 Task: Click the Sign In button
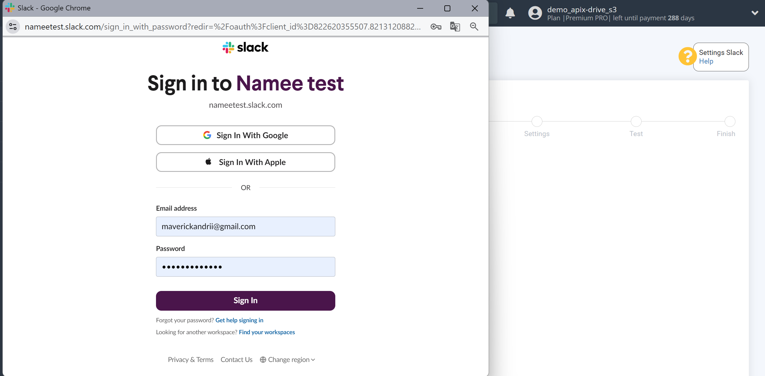click(245, 301)
